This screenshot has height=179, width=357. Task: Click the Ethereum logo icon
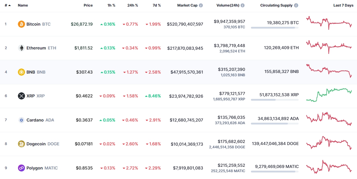[21, 48]
